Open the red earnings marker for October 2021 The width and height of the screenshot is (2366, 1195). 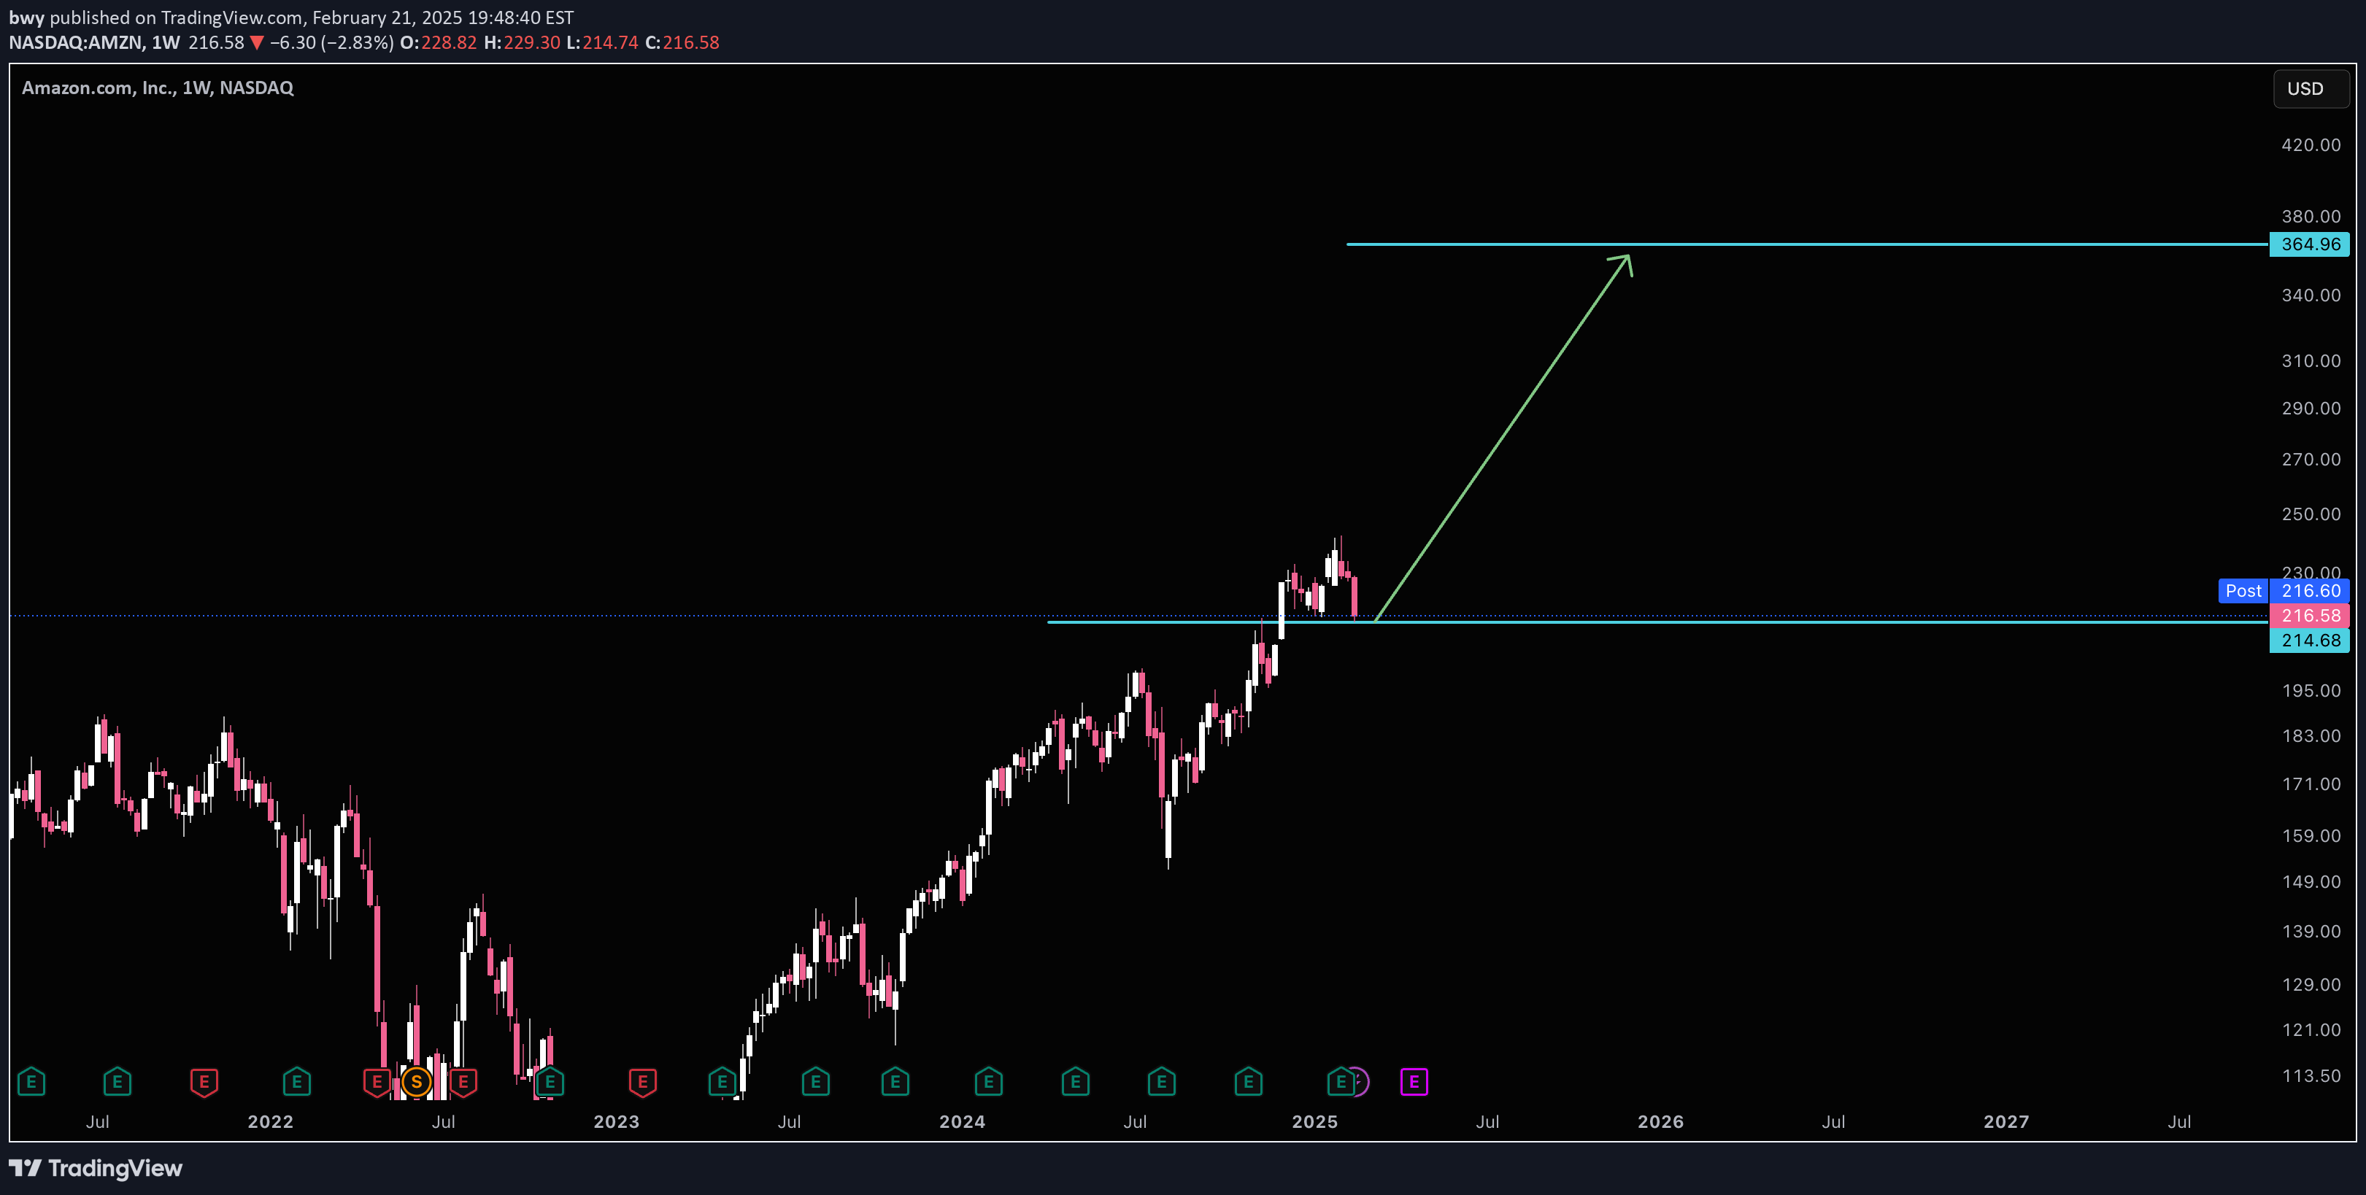click(x=204, y=1081)
